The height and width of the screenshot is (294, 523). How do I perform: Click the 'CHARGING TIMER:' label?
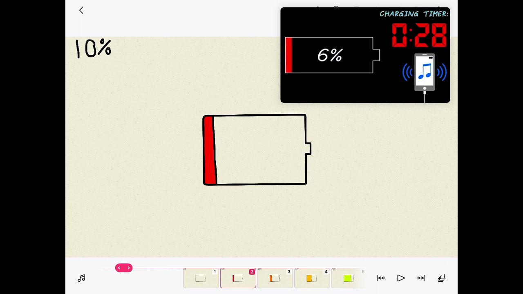pos(414,14)
